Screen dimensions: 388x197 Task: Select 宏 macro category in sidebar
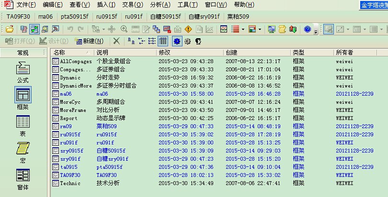23,153
